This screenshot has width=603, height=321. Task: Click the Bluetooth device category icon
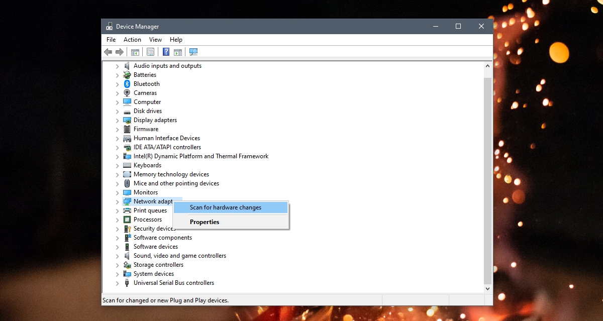click(126, 83)
